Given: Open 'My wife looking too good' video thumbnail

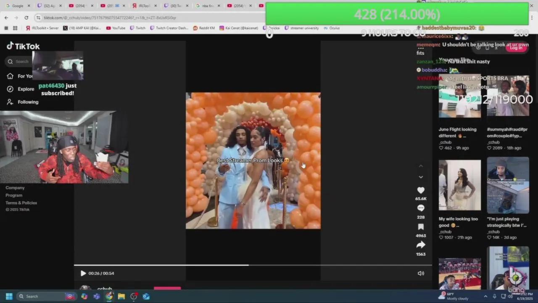Looking at the screenshot, I should pos(460,185).
